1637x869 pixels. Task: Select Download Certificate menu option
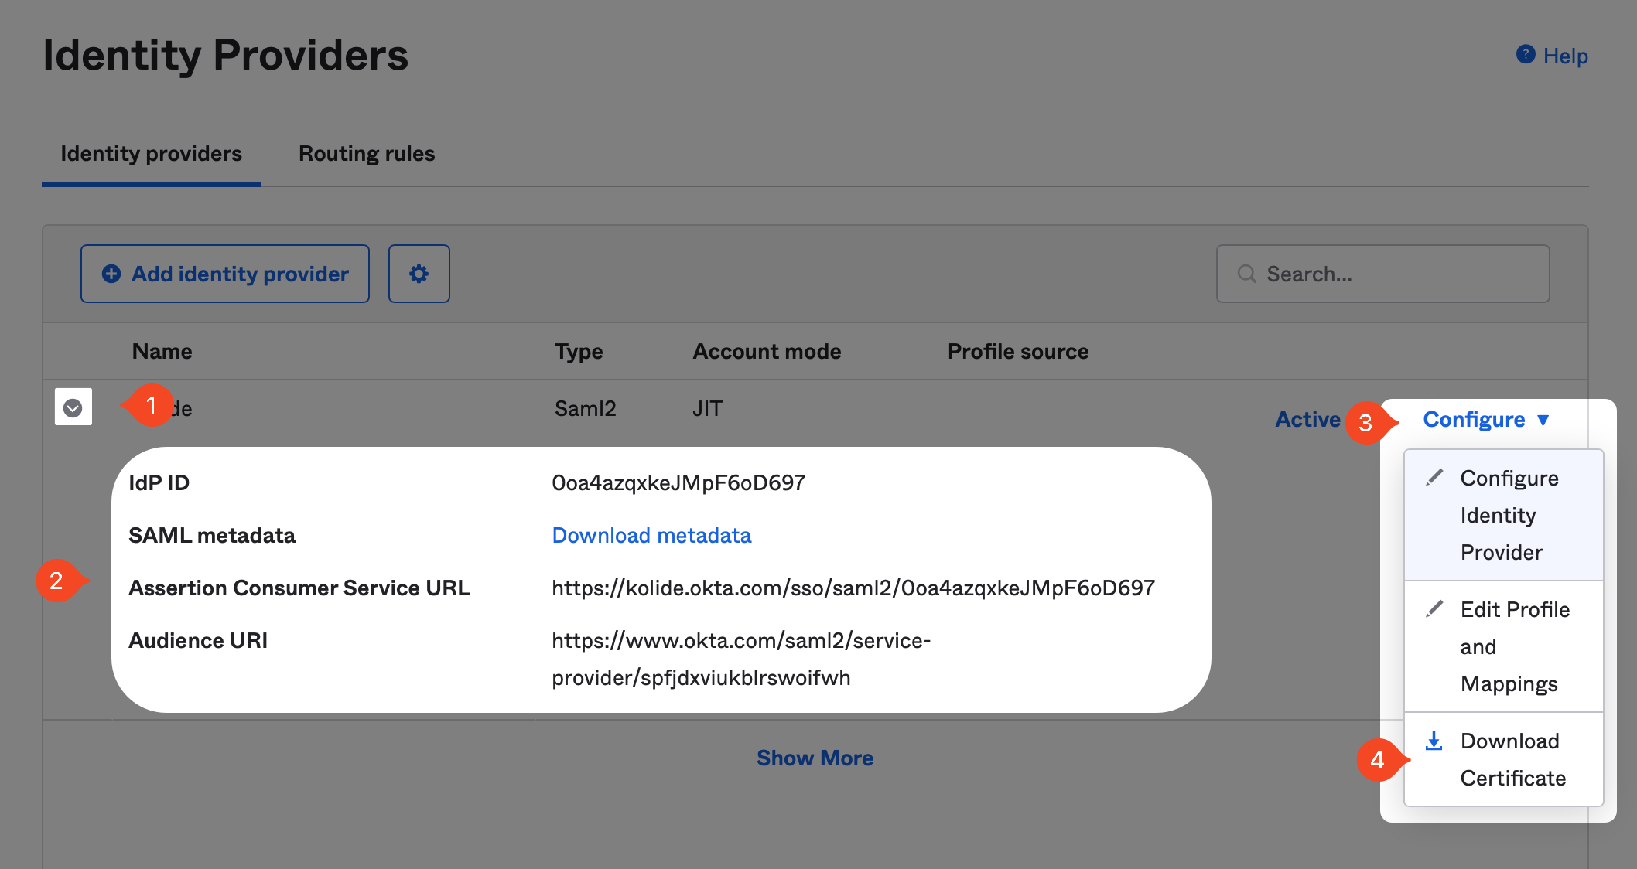(x=1504, y=759)
